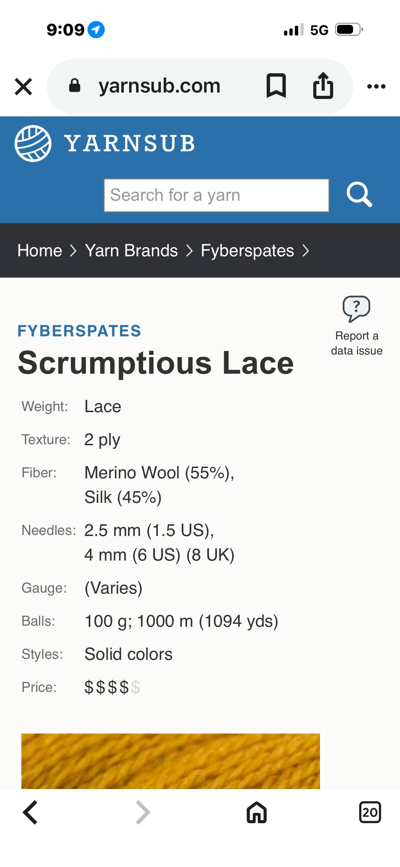Tap the chevron after Fyberspates breadcrumb
The width and height of the screenshot is (400, 867).
tap(306, 251)
